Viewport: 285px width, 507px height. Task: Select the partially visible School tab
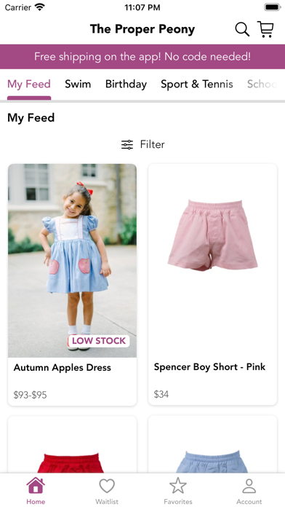point(262,84)
